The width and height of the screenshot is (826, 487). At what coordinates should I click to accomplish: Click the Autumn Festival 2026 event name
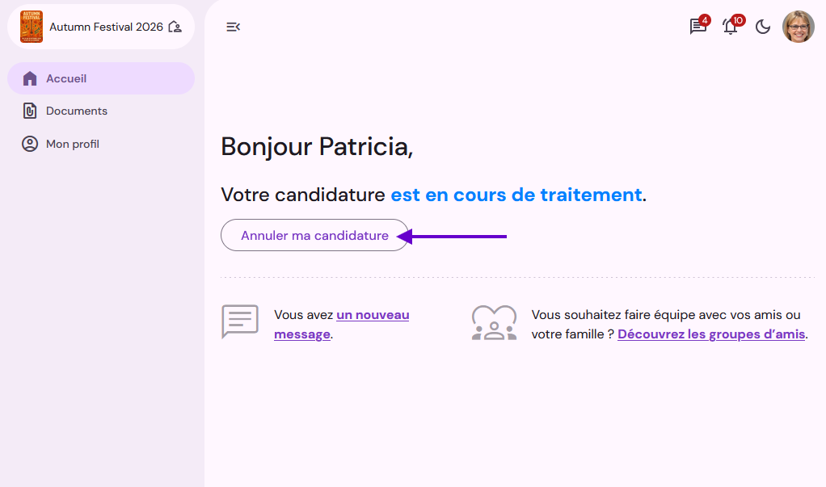point(106,27)
